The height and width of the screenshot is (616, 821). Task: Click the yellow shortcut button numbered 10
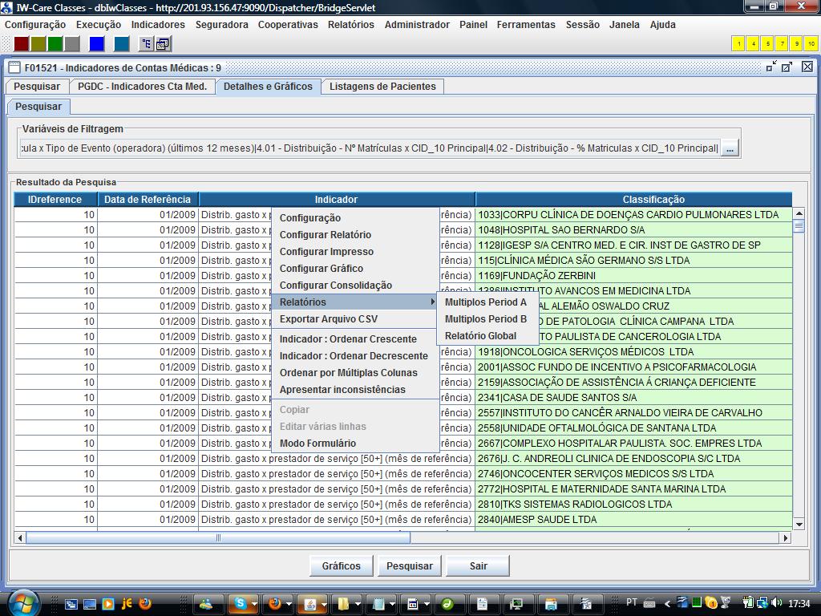tap(811, 43)
